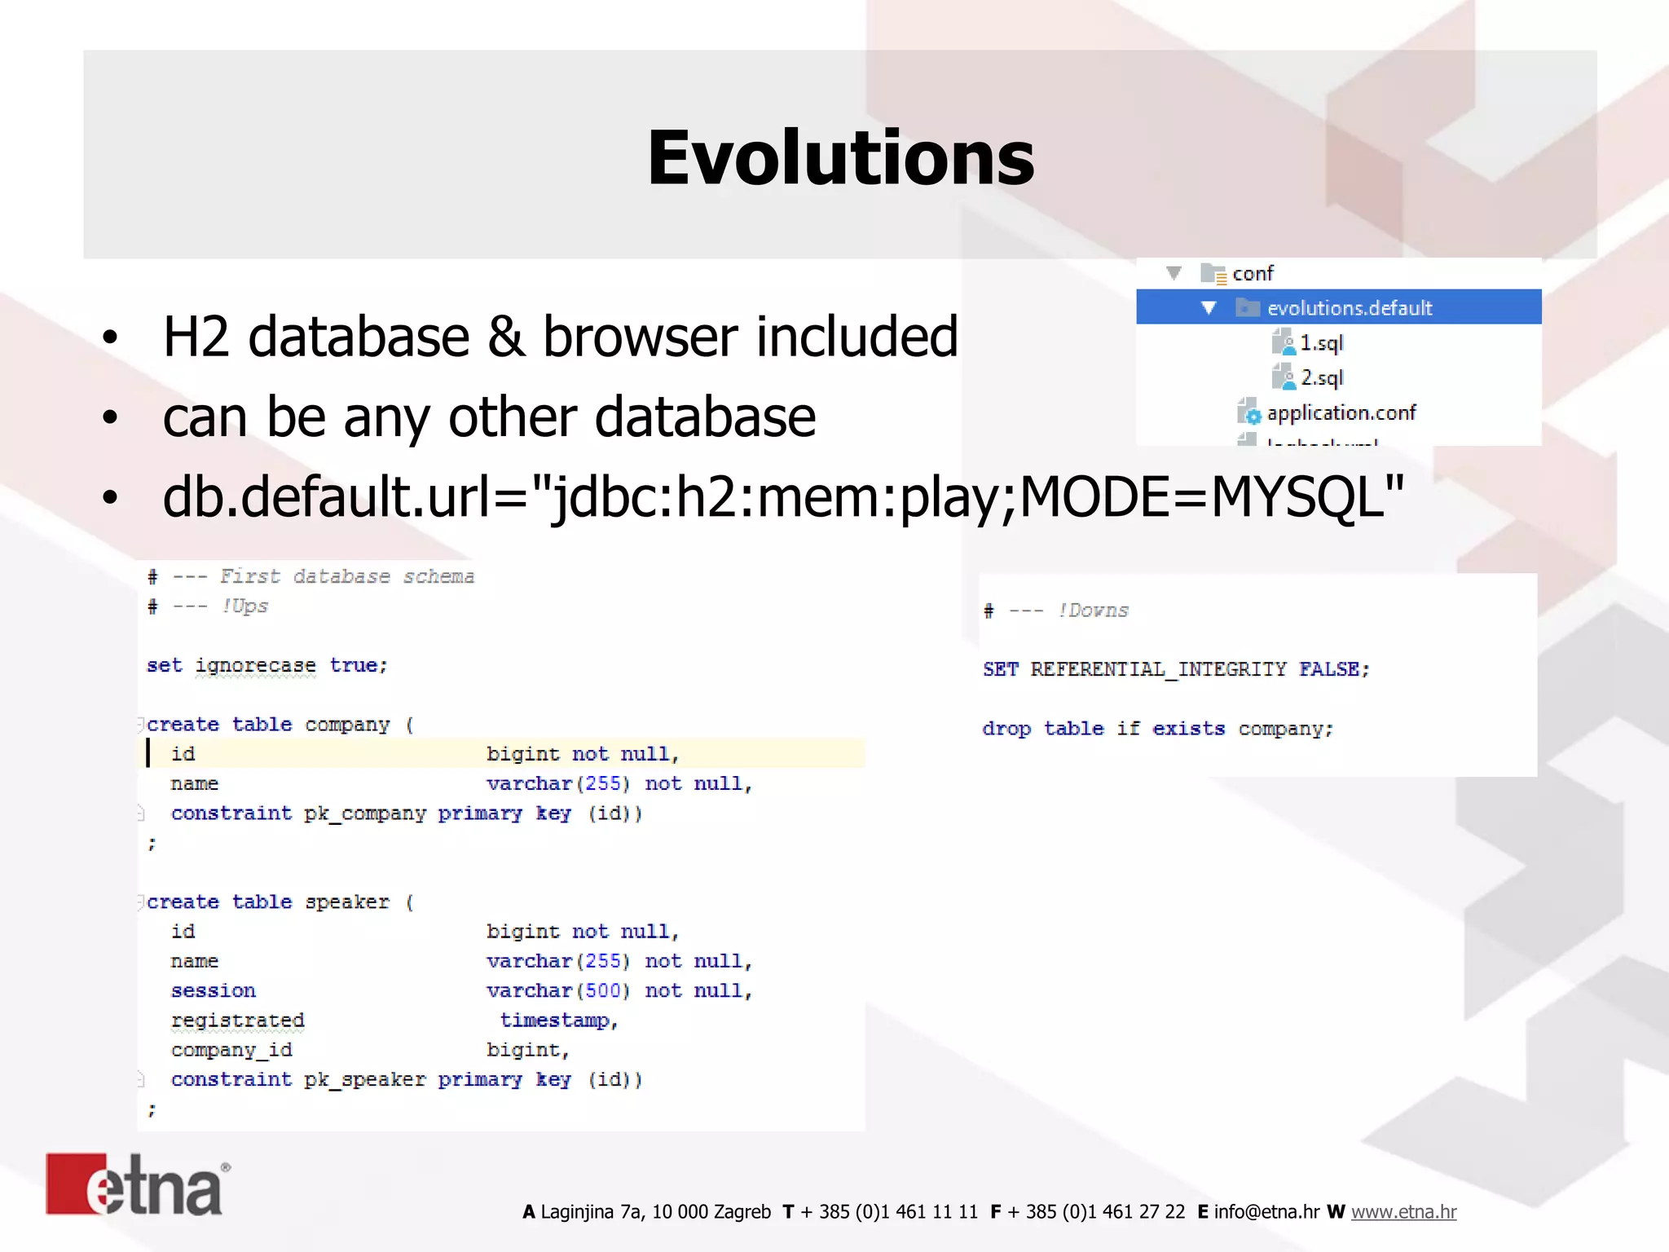Fold the create table company block
1669x1252 pixels.
(x=141, y=724)
